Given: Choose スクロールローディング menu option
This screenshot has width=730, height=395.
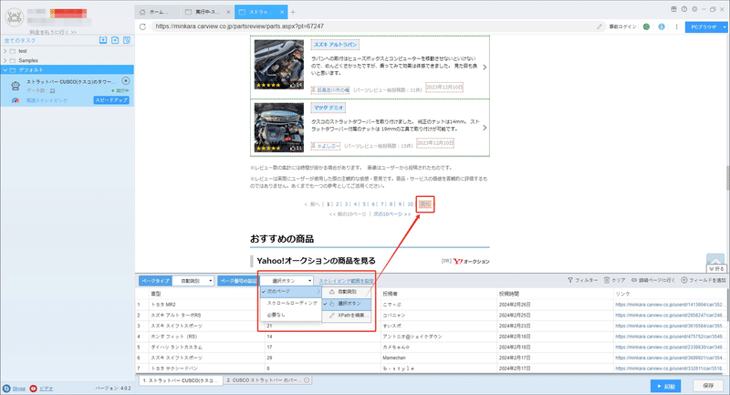Looking at the screenshot, I should (x=291, y=303).
